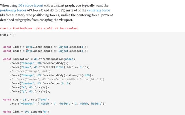The height and width of the screenshot is (115, 185).
Task: Click d3.forceSimulation(nodes) in the code
Action: 54,59
